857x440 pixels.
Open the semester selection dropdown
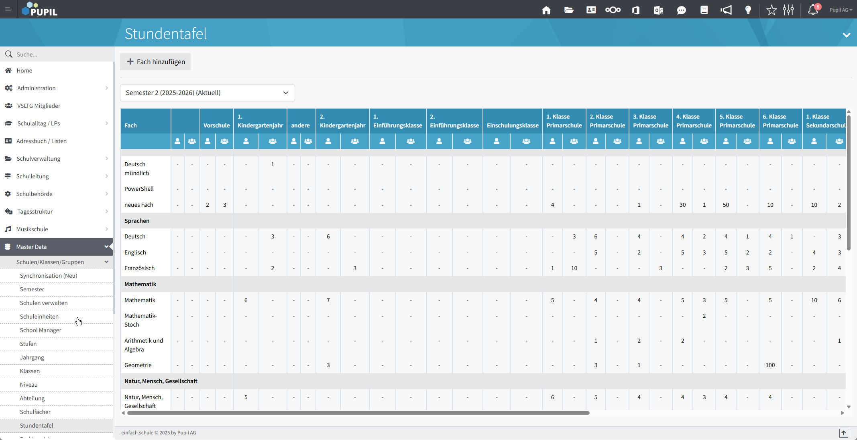coord(207,93)
